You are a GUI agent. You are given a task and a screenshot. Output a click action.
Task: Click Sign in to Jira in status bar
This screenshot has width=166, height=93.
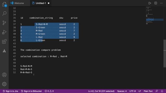[10, 91]
